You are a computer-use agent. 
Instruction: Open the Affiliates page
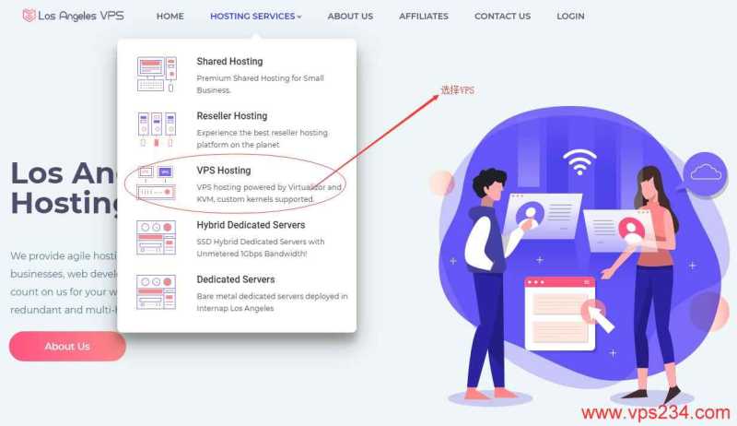click(424, 16)
